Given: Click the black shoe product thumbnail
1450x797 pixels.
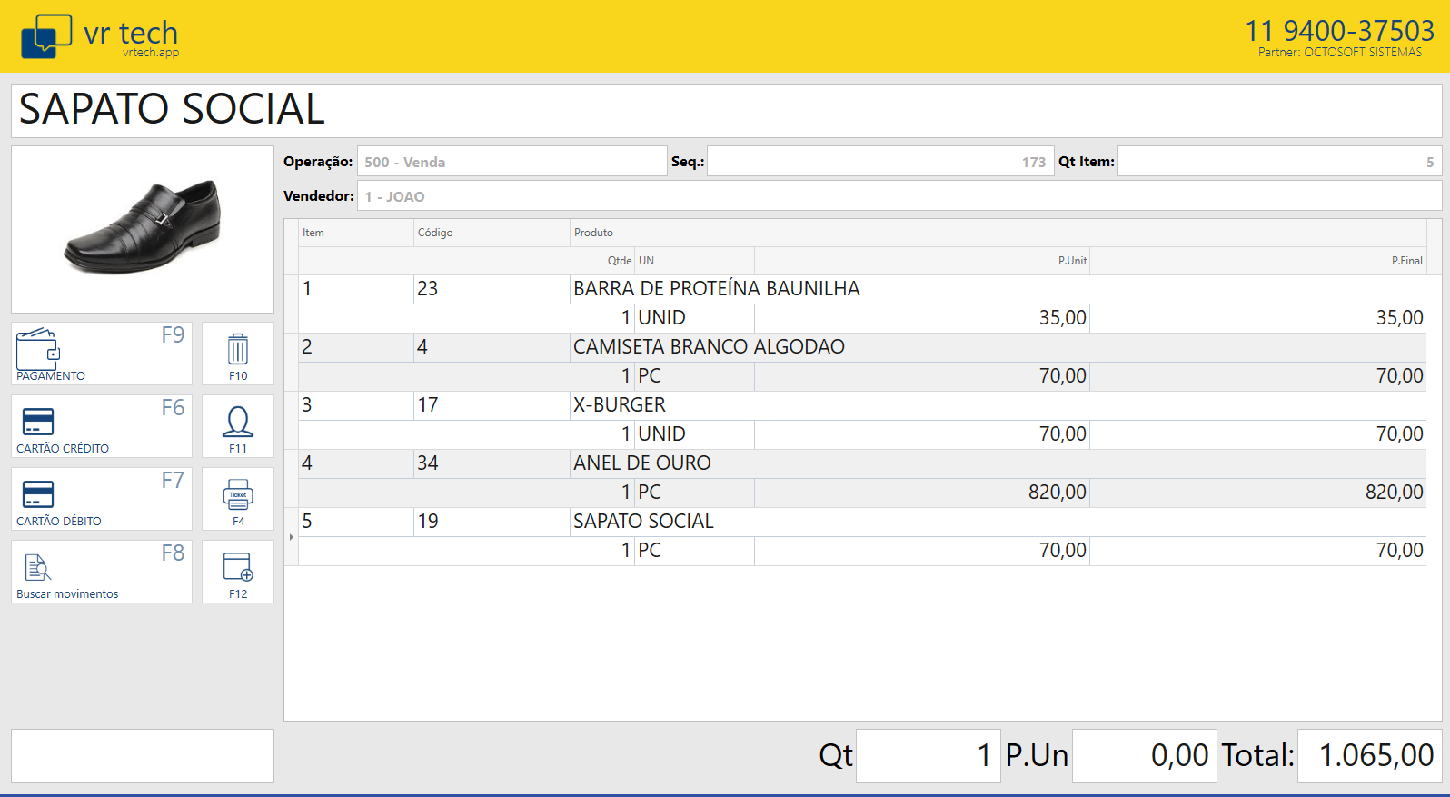Looking at the screenshot, I should pyautogui.click(x=143, y=229).
